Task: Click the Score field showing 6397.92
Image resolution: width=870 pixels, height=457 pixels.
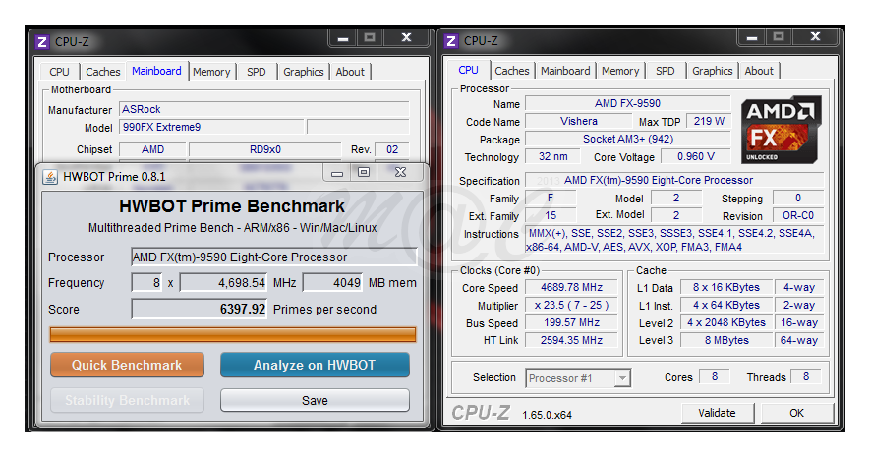Action: 200,309
